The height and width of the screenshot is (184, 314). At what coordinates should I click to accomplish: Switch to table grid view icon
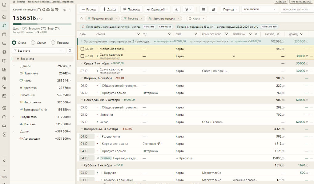[213, 9]
